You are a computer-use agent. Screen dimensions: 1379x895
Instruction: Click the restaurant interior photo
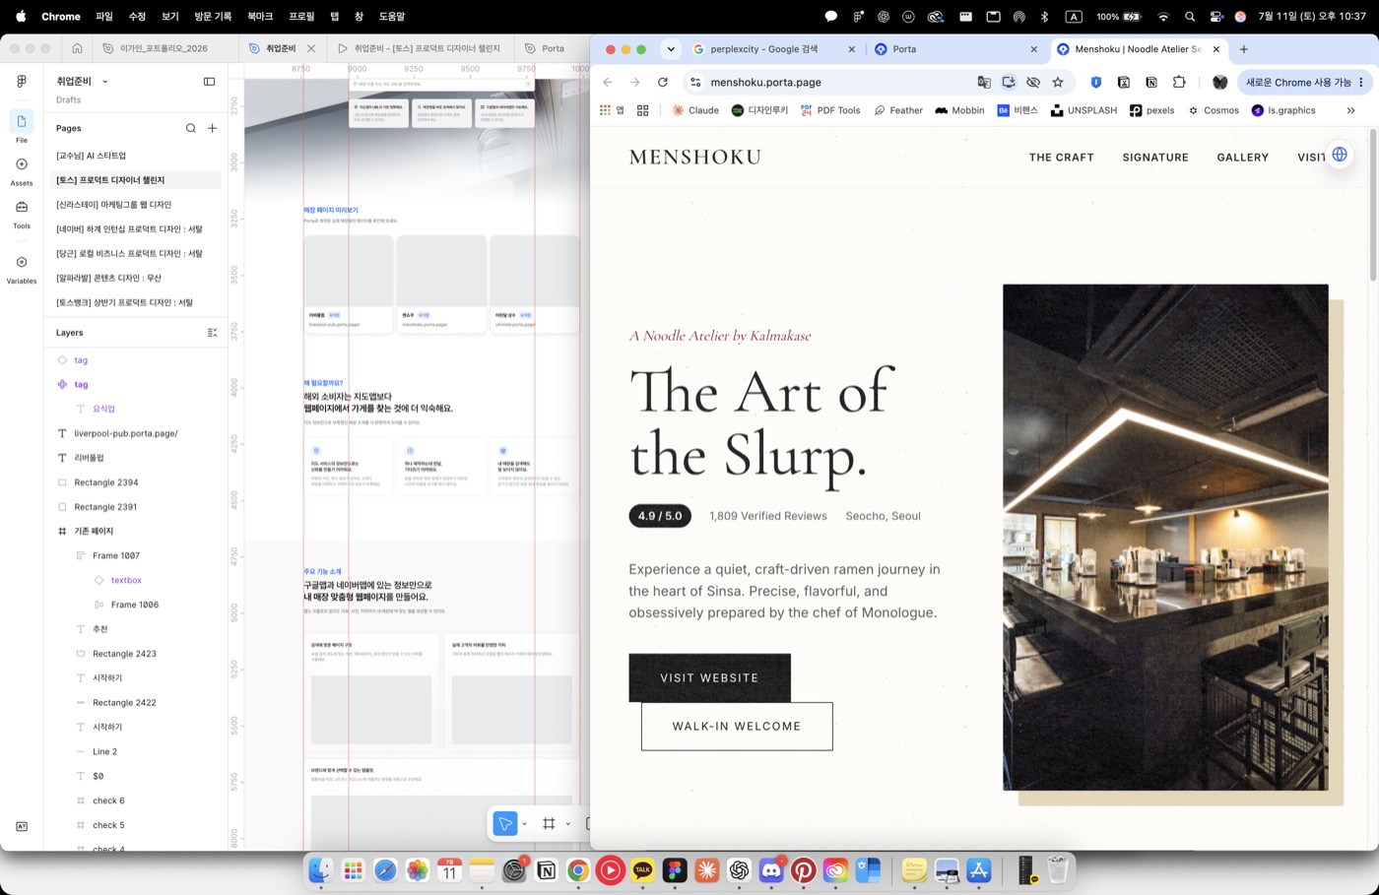[1165, 538]
